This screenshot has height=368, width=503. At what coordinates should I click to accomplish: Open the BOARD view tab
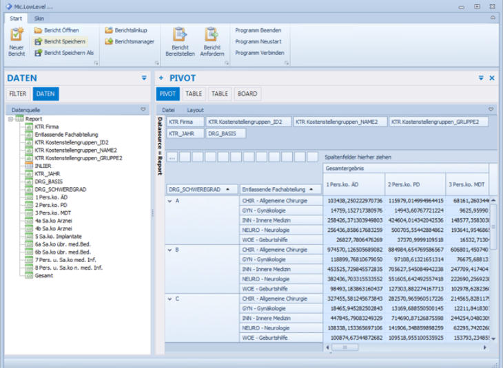[x=247, y=94]
